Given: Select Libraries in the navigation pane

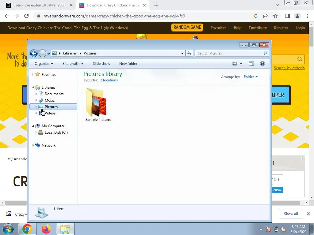Looking at the screenshot, I should (48, 87).
